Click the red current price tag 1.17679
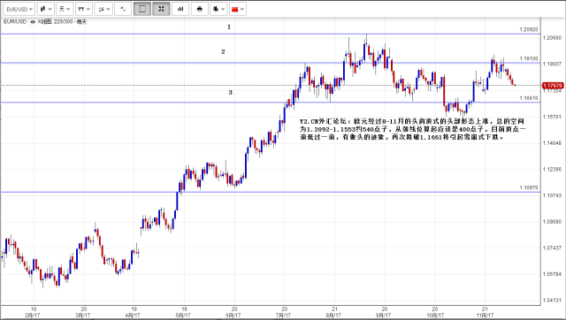The height and width of the screenshot is (320, 566). (553, 86)
